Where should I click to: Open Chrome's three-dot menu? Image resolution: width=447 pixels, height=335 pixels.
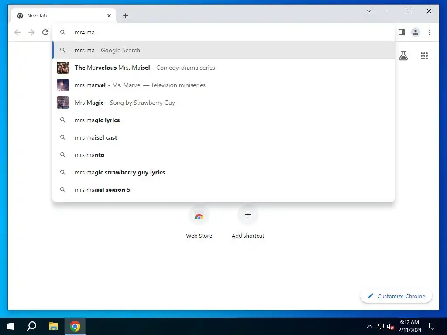430,32
